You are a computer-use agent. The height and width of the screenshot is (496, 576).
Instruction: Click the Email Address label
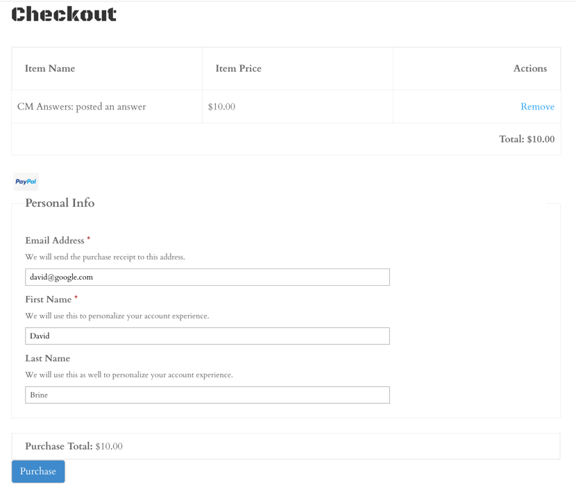point(55,241)
